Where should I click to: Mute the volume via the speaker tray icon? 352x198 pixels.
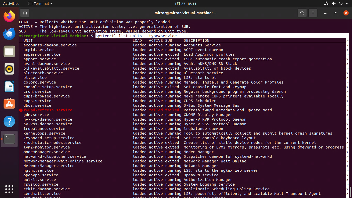tap(334, 3)
